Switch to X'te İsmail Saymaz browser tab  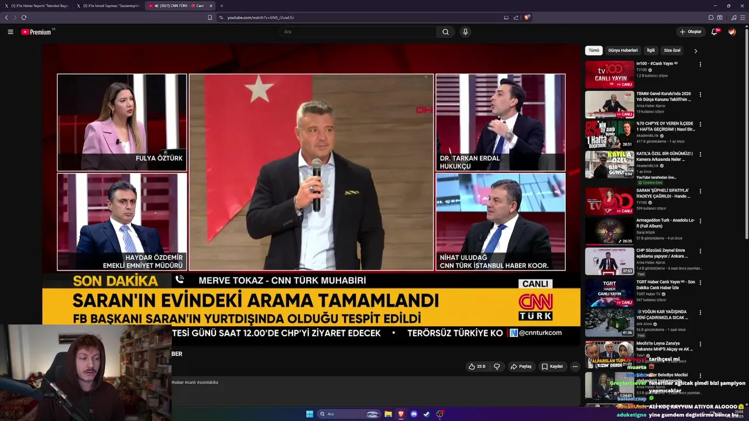click(108, 6)
